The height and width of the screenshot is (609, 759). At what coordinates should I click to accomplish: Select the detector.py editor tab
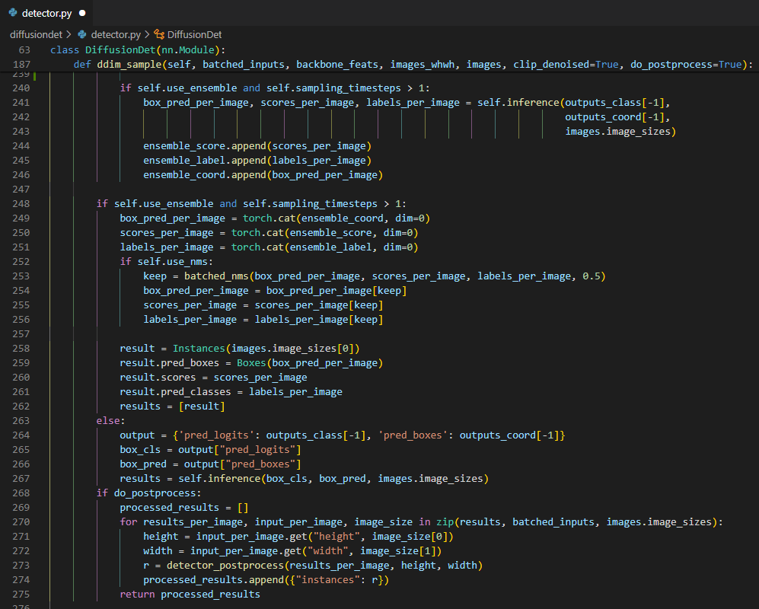point(47,13)
